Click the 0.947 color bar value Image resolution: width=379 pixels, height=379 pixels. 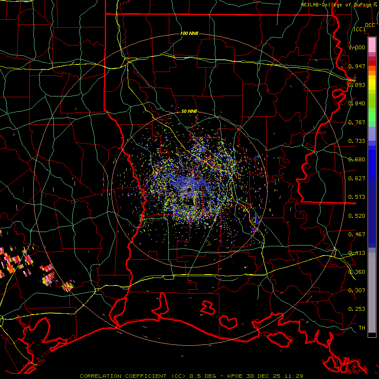click(x=357, y=66)
